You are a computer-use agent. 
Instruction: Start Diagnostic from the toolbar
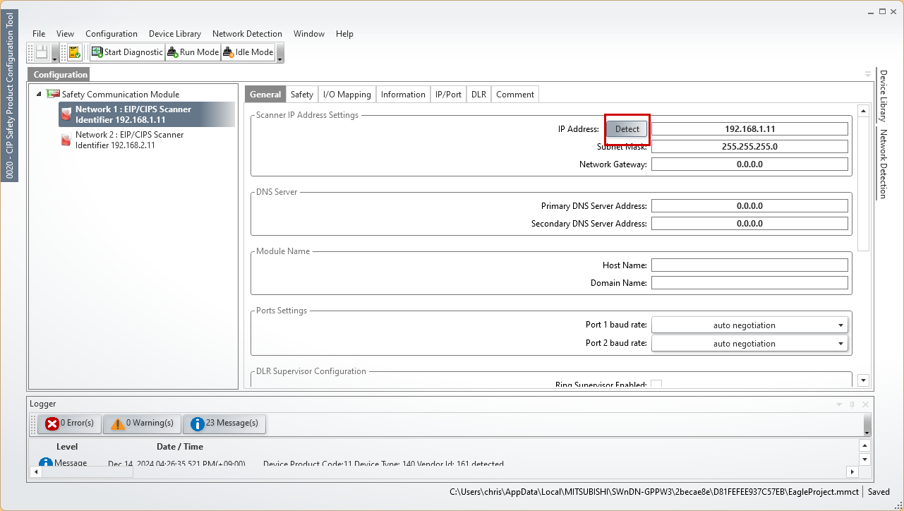[x=127, y=52]
